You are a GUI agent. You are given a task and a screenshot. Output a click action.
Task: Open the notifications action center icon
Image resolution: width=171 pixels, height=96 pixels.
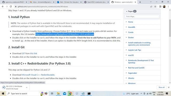167,94
